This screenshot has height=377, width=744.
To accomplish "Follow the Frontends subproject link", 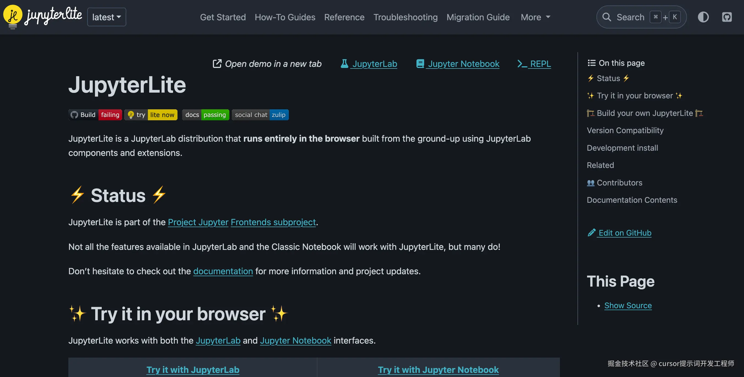I will pos(273,222).
